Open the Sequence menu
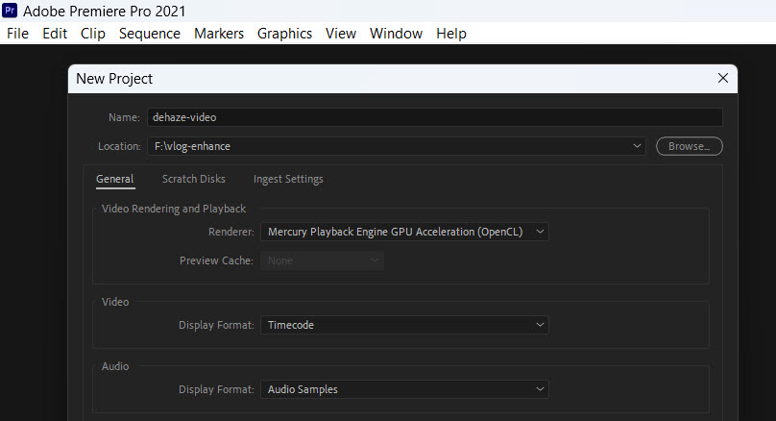This screenshot has height=421, width=776. (x=150, y=34)
